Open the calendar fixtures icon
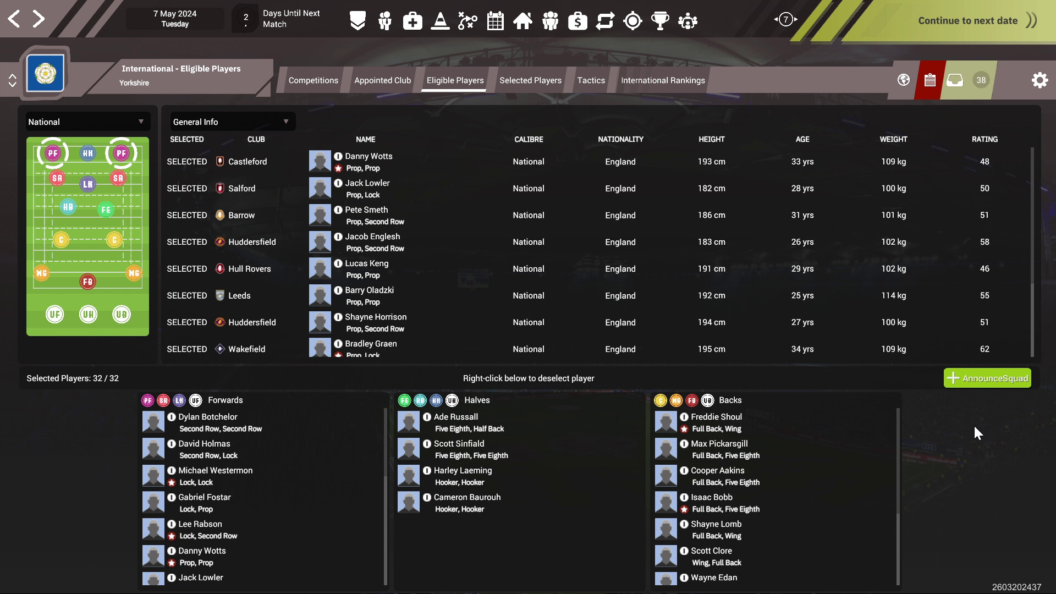1056x594 pixels. pyautogui.click(x=495, y=21)
